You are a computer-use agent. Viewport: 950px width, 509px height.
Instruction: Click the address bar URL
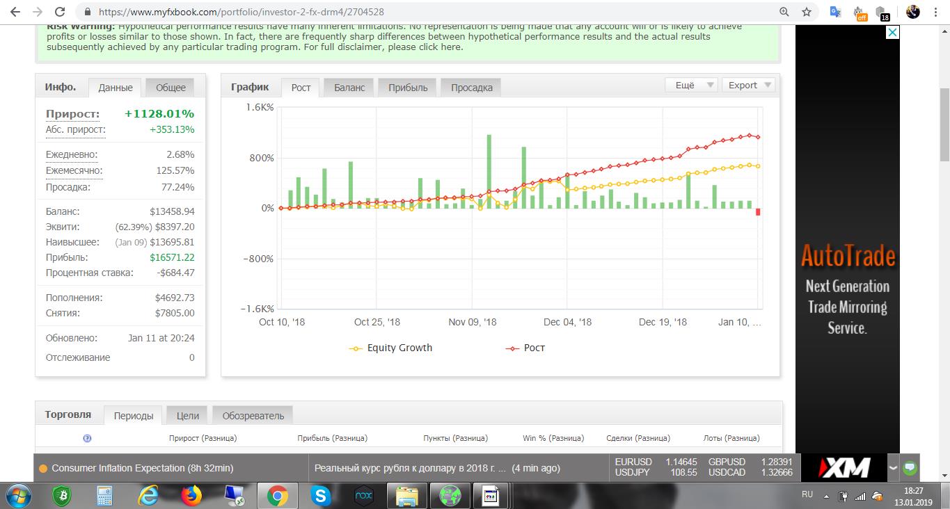(242, 12)
